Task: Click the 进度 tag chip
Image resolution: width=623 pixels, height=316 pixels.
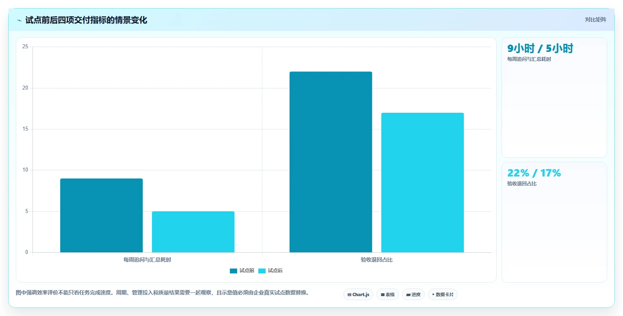Action: 413,295
